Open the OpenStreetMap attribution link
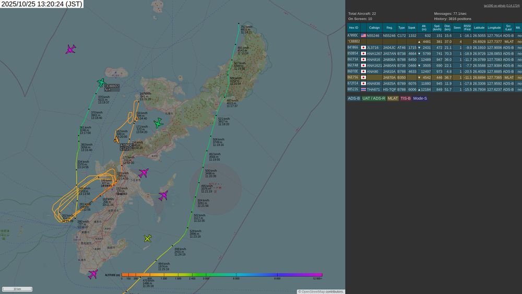522x294 pixels. pyautogui.click(x=313, y=292)
